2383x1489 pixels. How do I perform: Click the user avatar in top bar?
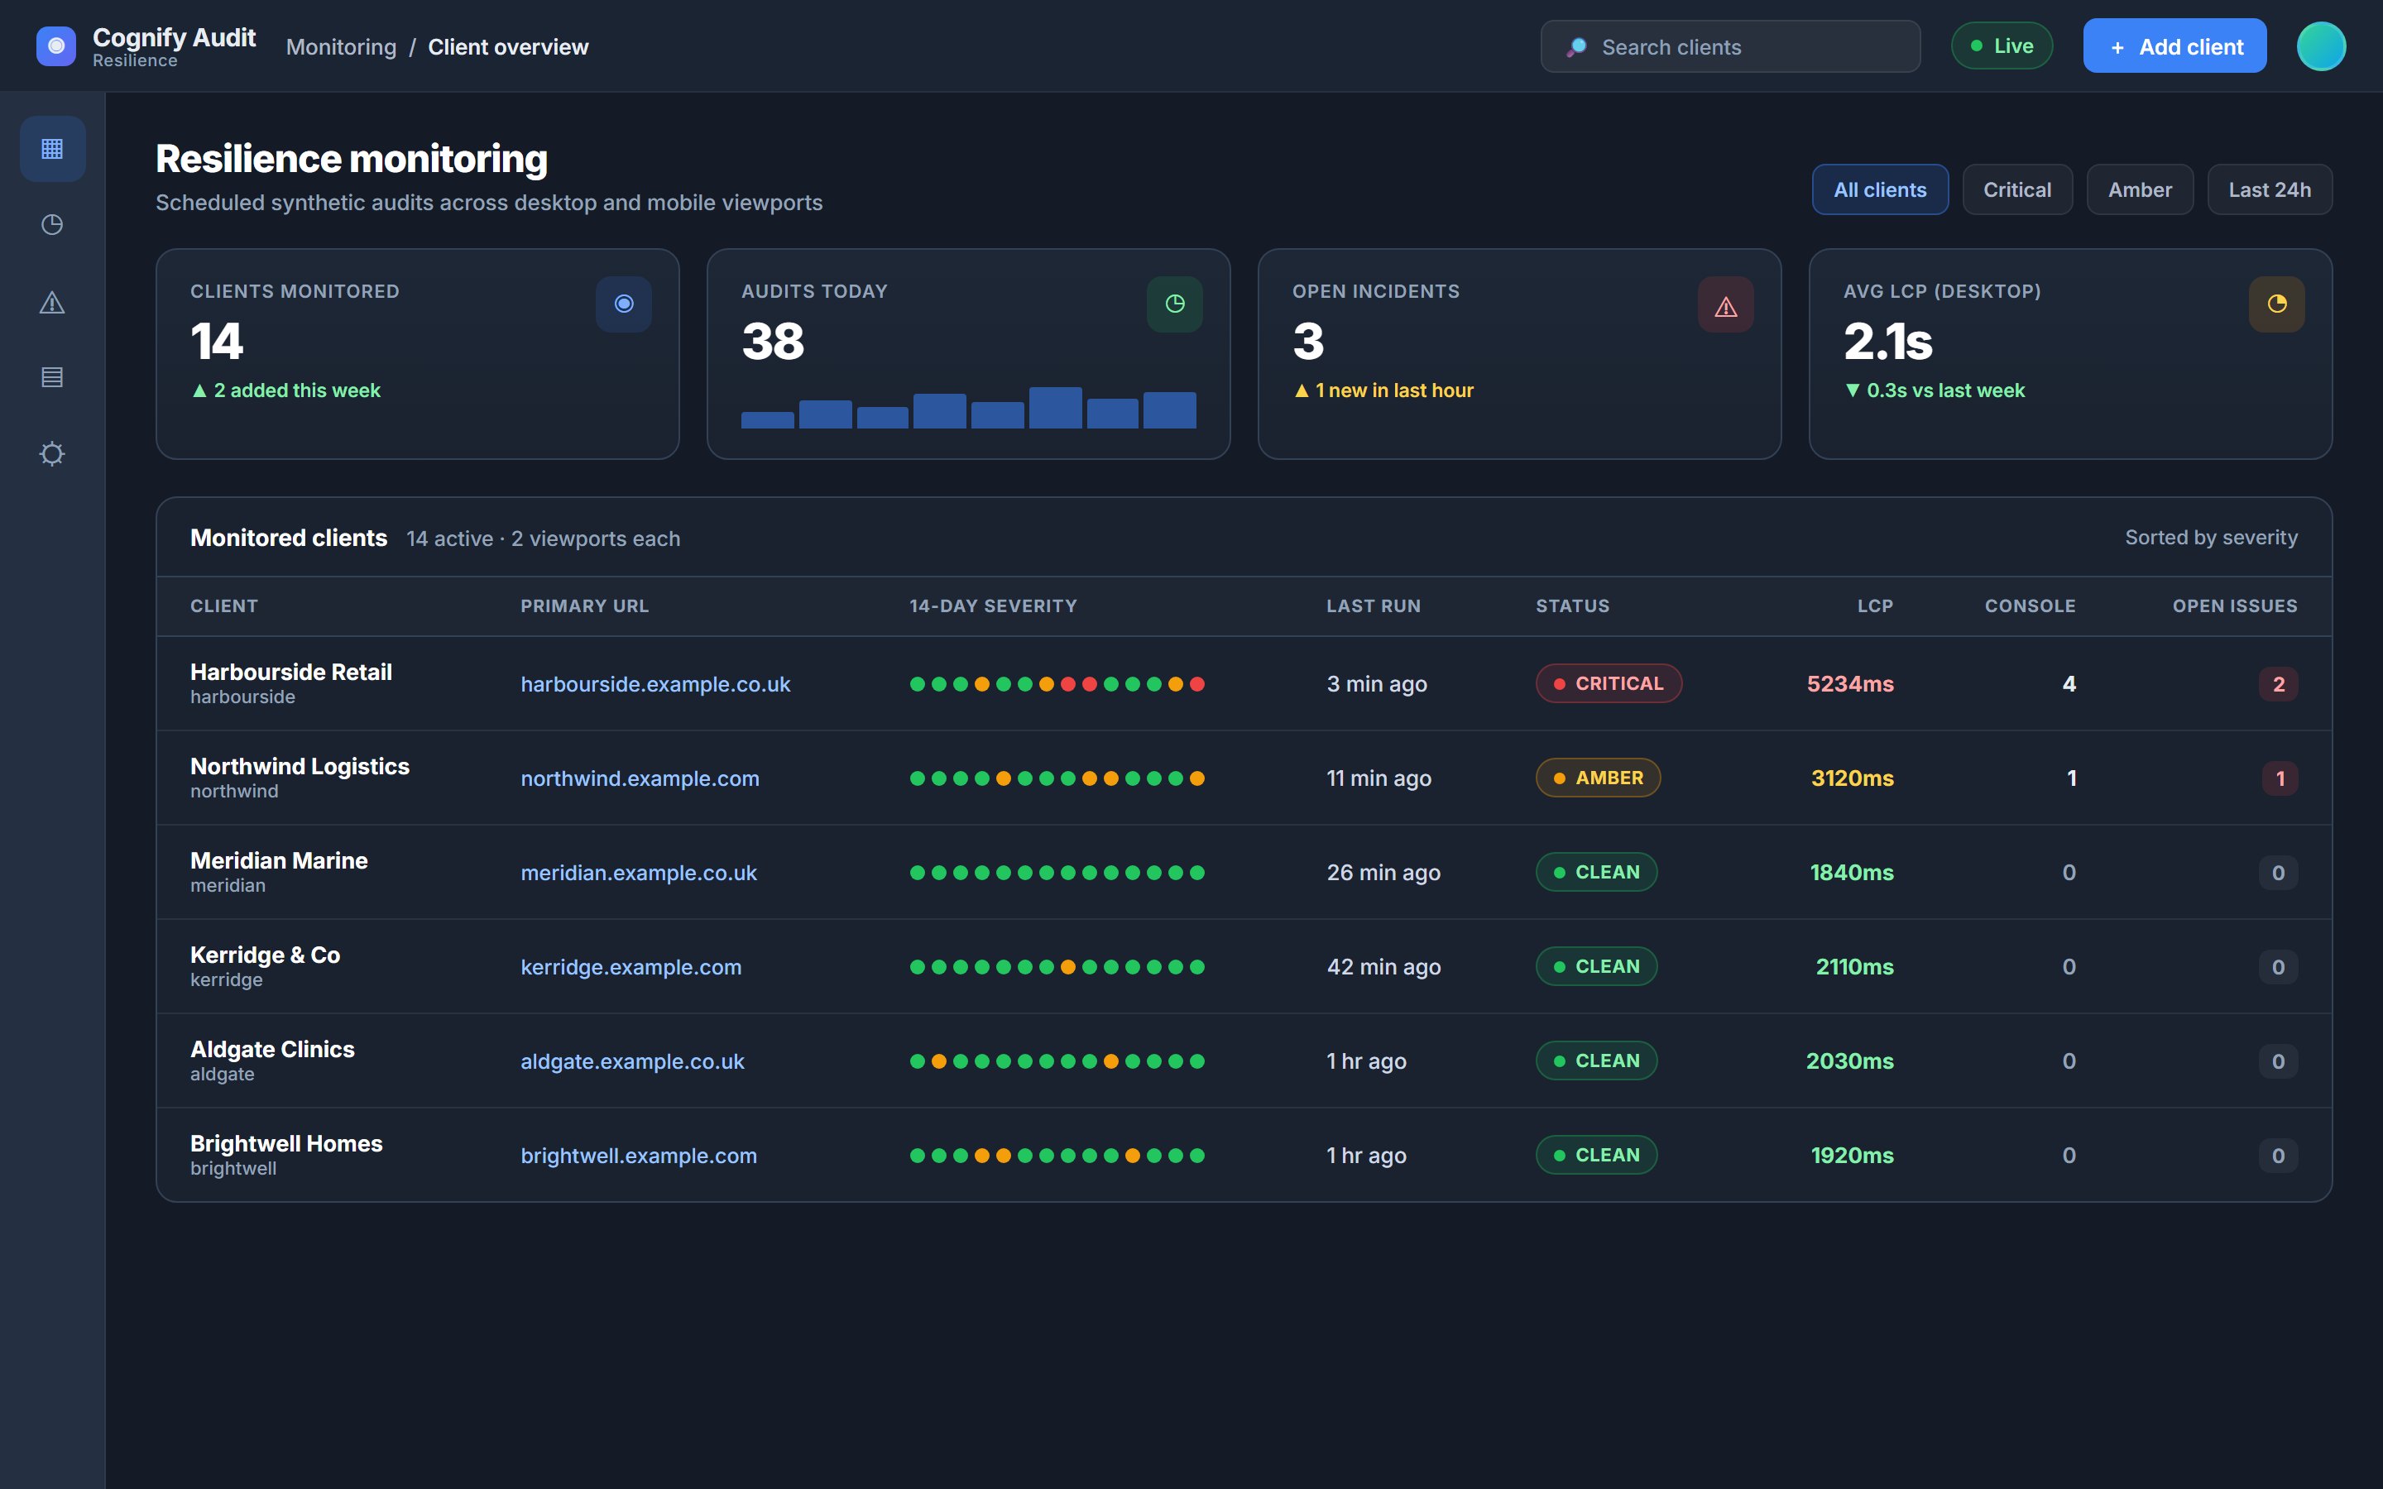click(2321, 46)
